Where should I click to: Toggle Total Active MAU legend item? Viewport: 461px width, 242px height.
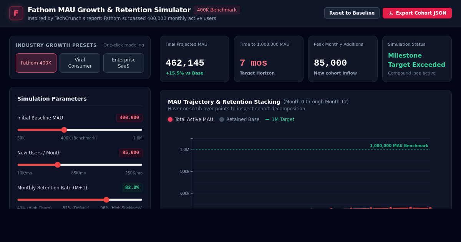point(191,119)
